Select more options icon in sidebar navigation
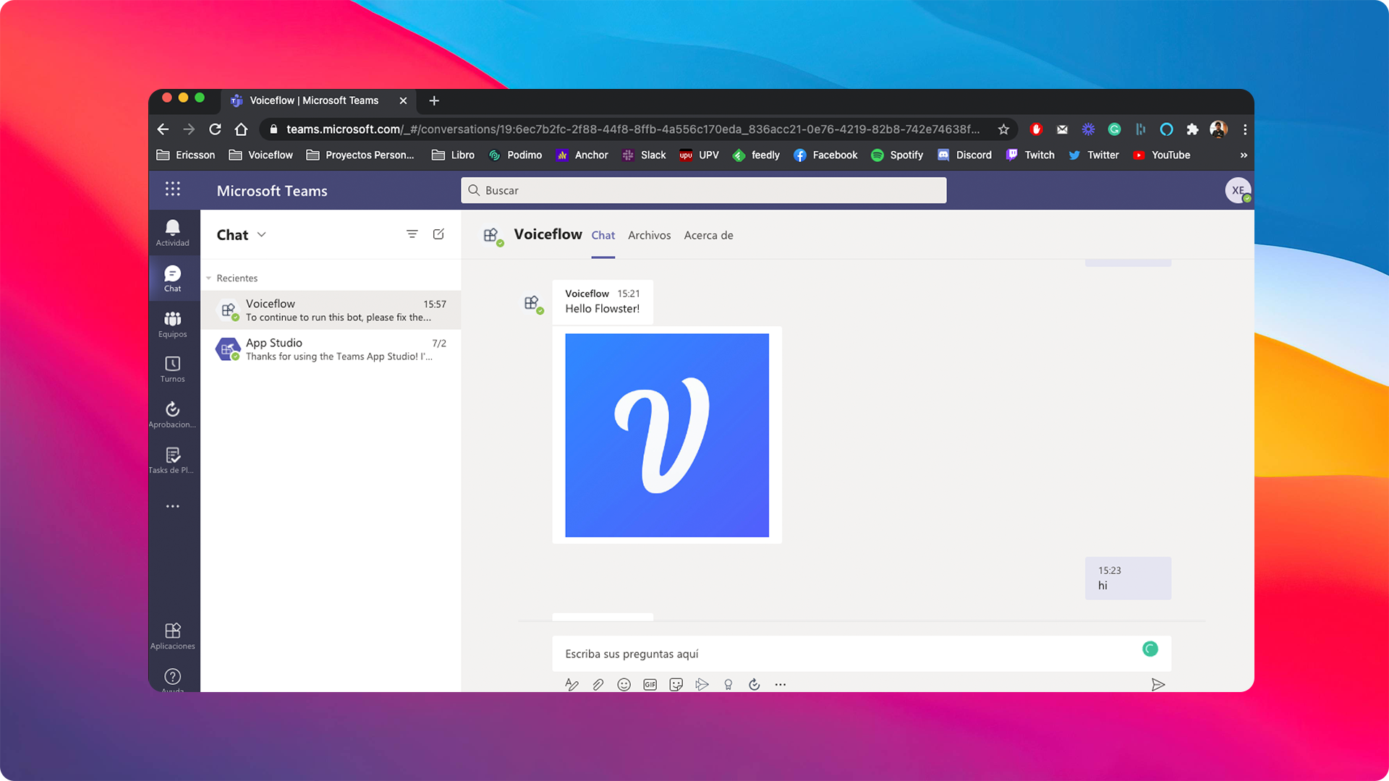 pos(173,506)
